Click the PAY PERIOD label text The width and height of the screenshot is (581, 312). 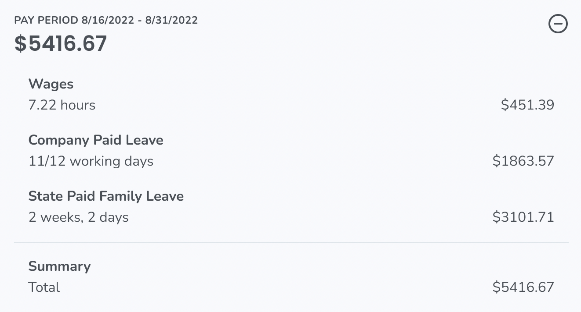(46, 20)
